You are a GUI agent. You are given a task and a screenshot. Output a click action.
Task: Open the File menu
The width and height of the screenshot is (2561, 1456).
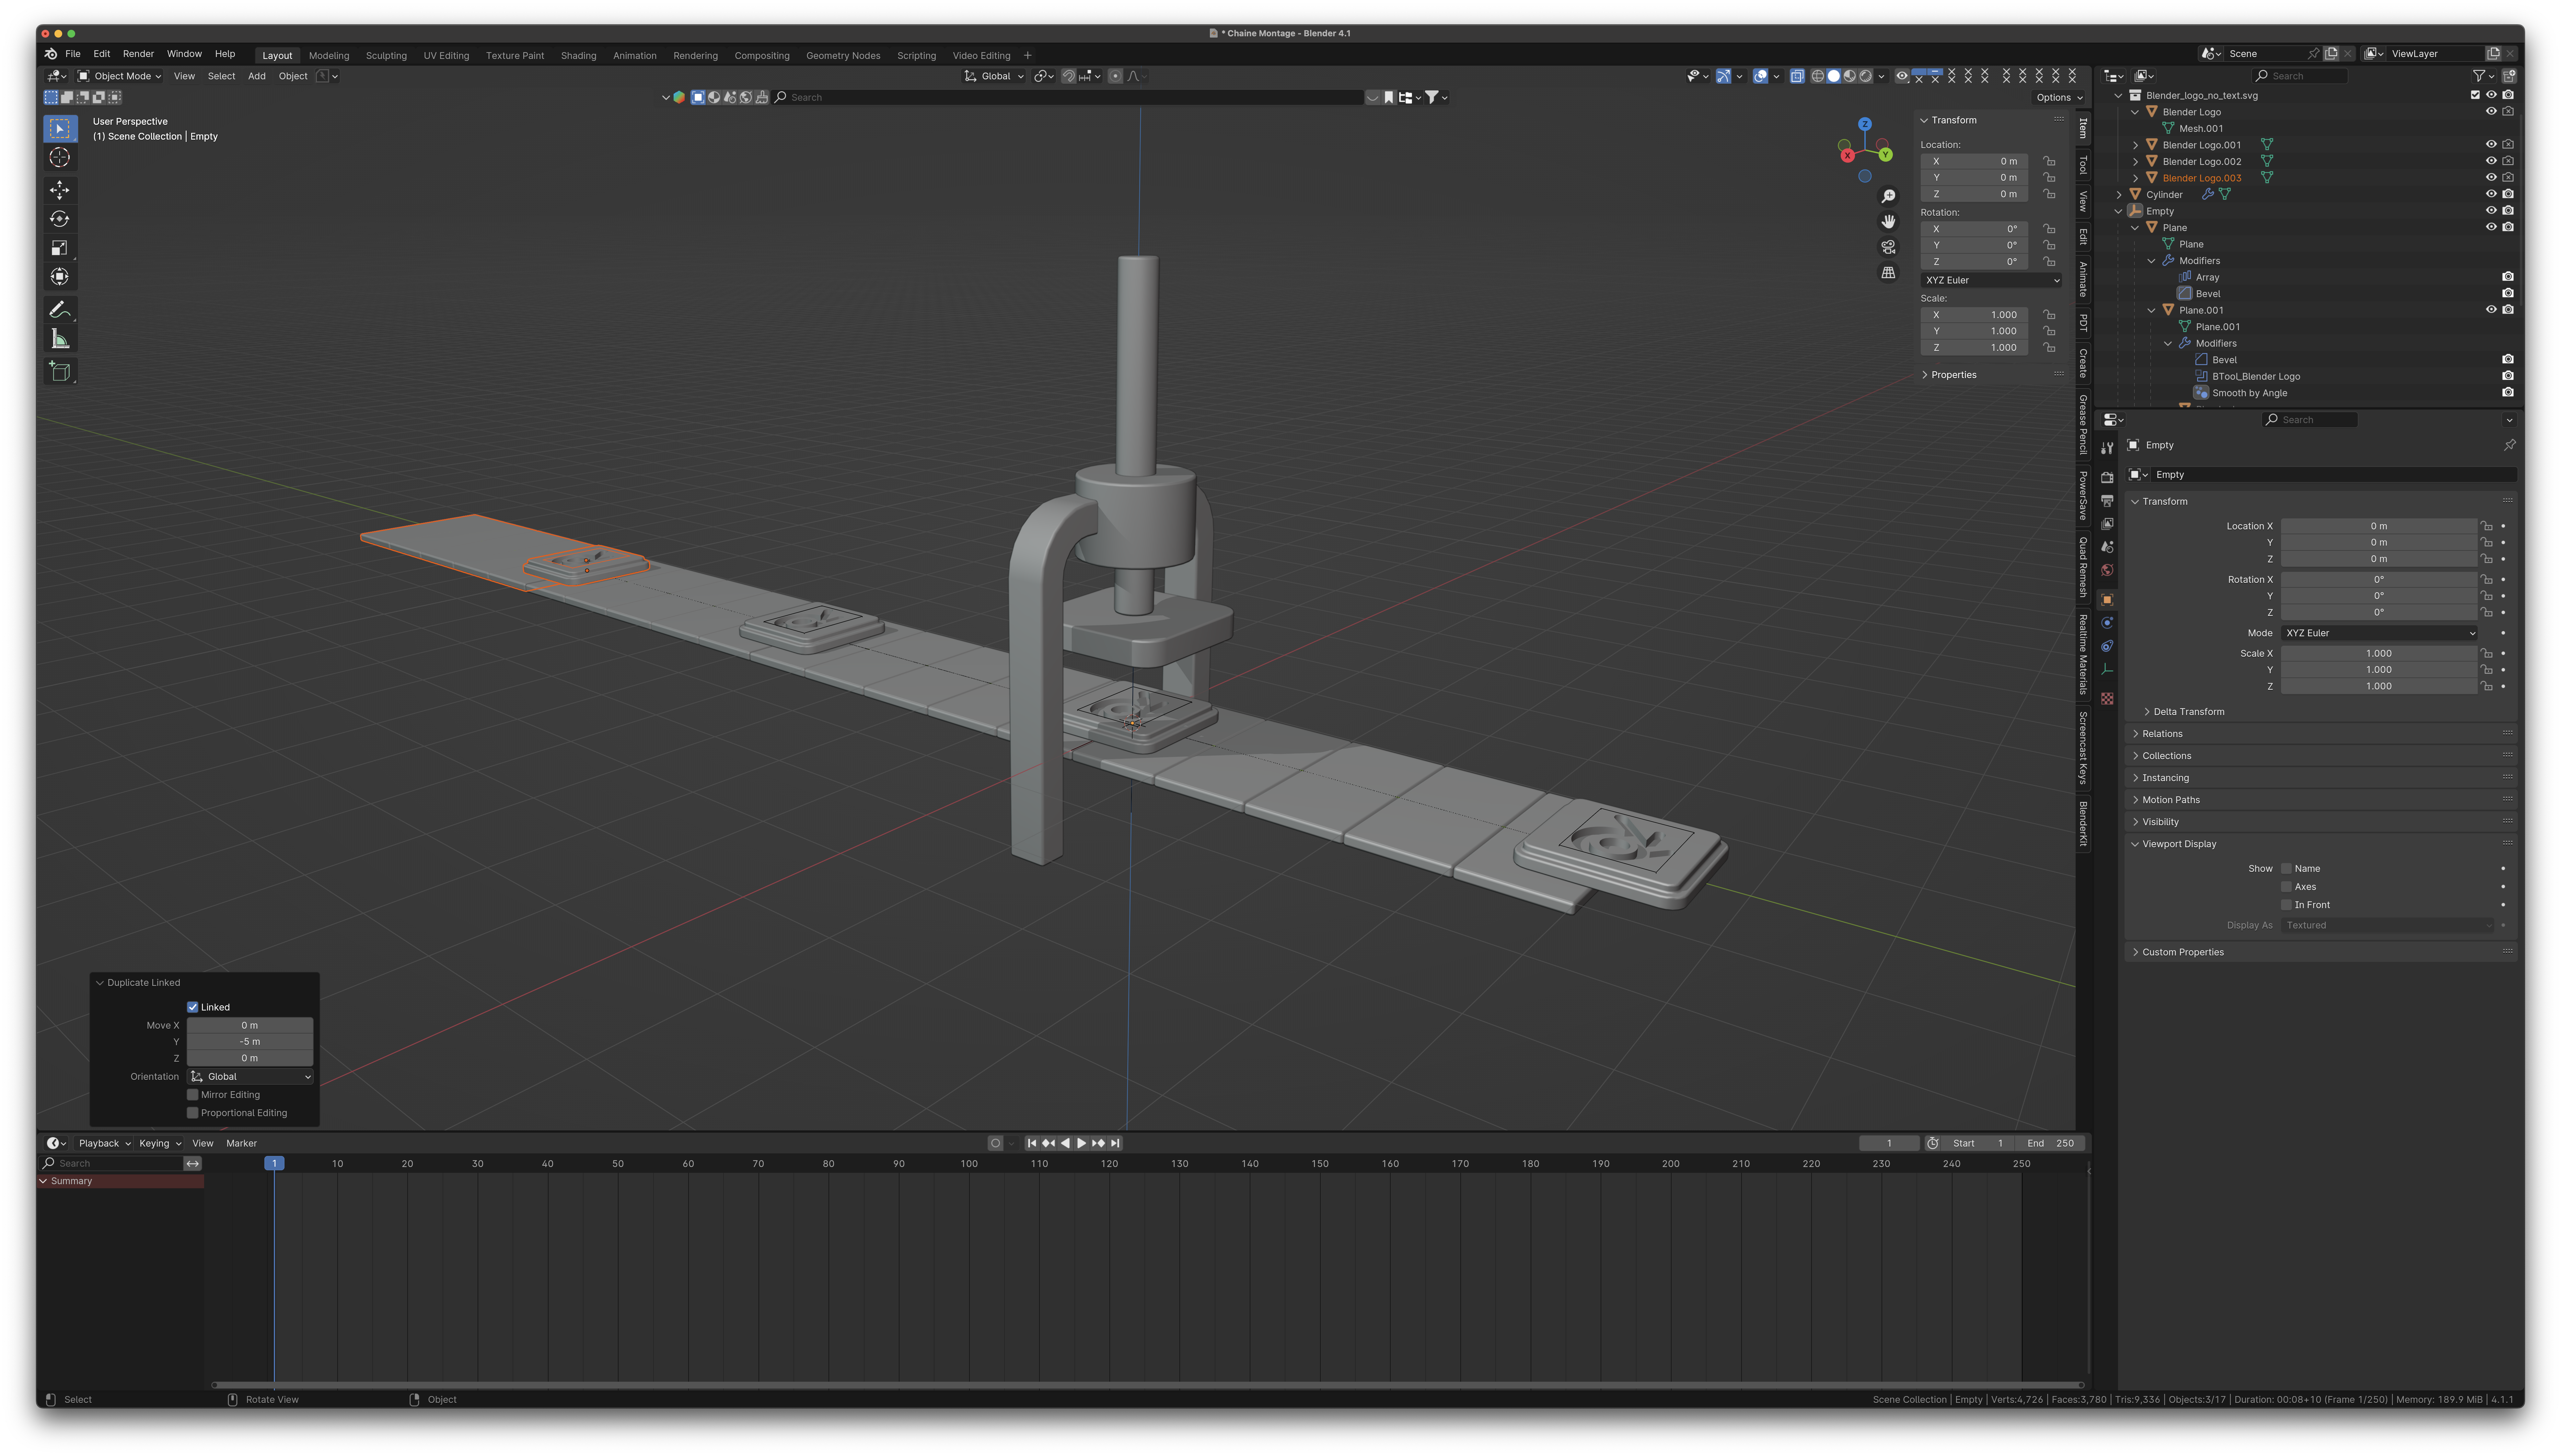click(x=73, y=54)
